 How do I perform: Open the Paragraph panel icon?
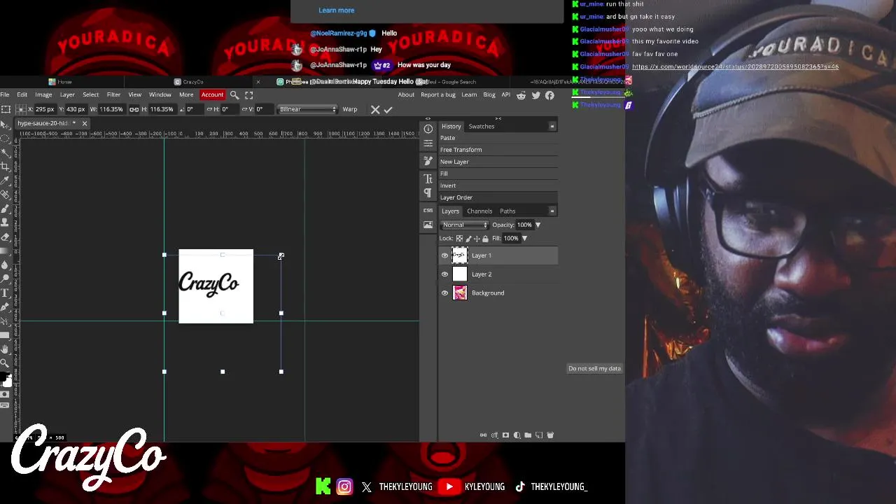[x=428, y=192]
